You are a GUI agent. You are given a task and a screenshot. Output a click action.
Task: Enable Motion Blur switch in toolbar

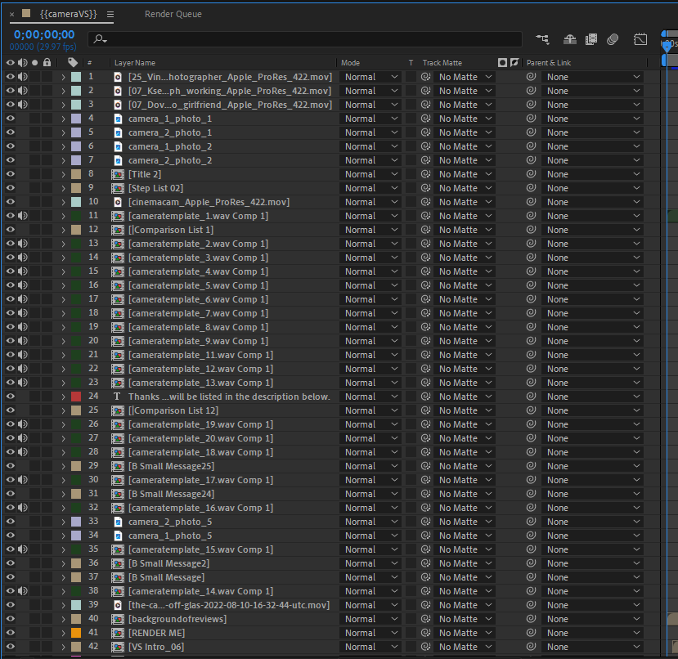tap(613, 39)
